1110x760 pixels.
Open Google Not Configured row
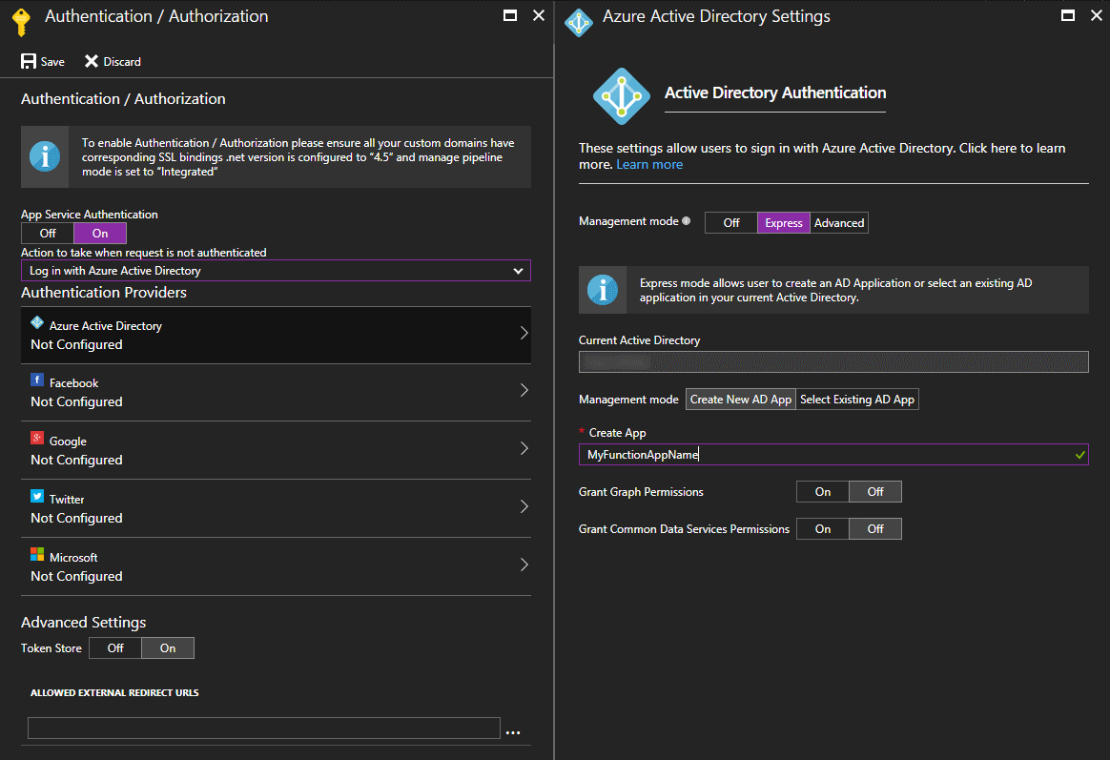pos(277,451)
